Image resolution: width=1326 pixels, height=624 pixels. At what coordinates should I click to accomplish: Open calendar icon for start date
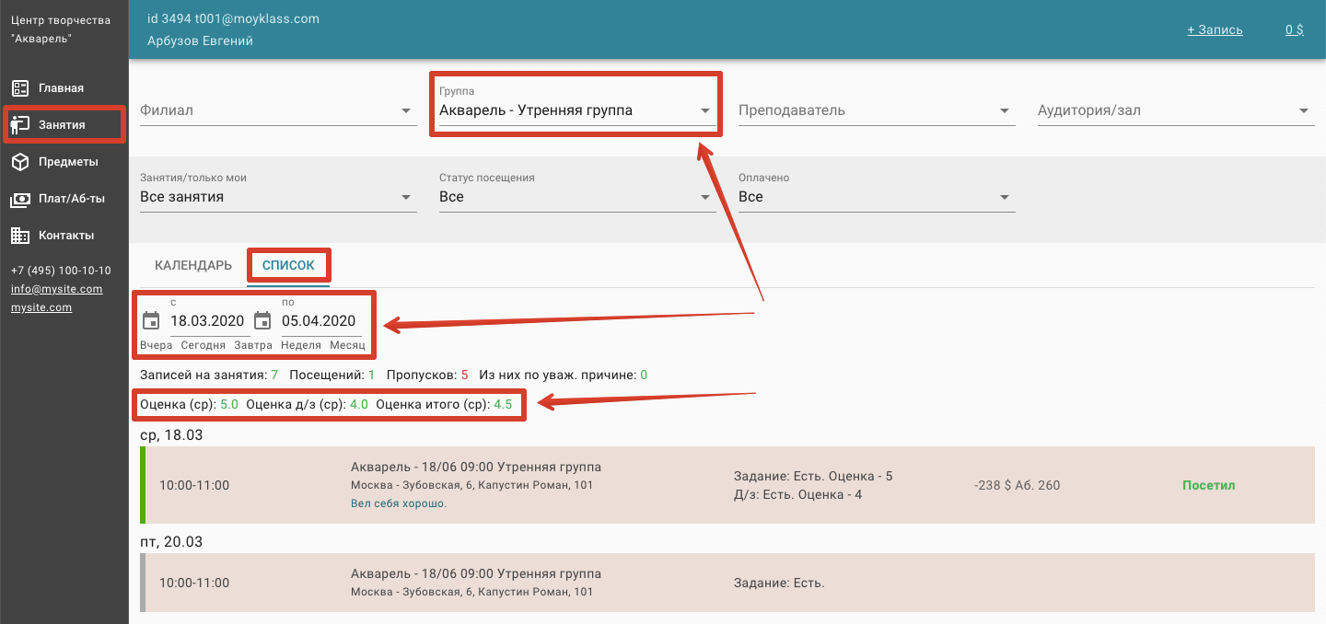pyautogui.click(x=151, y=321)
